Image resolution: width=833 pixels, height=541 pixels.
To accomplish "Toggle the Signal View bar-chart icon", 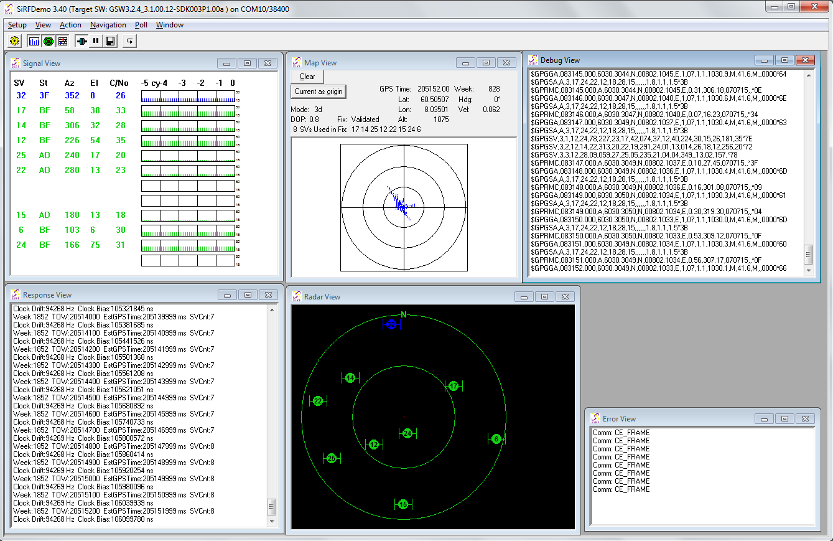I will pyautogui.click(x=34, y=41).
